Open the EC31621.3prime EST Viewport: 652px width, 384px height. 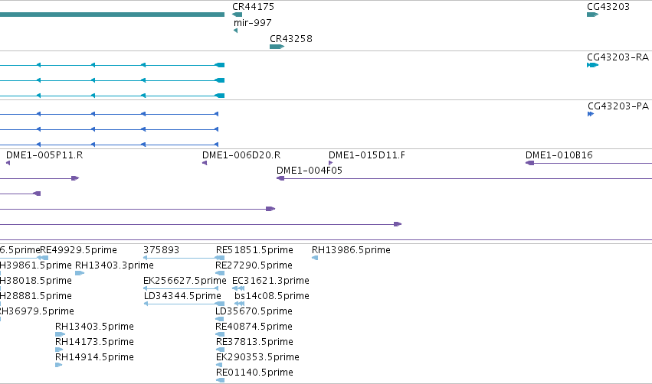pos(238,288)
